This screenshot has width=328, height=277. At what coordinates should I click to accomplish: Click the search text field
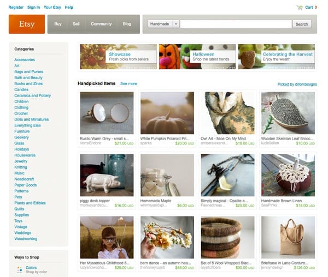(x=236, y=24)
